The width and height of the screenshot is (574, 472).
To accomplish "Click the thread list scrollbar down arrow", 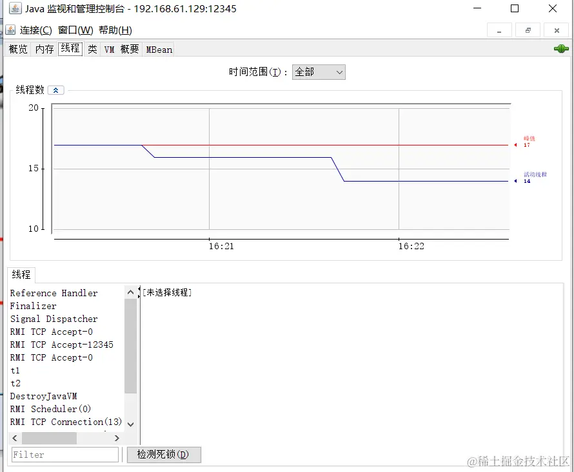I will point(130,424).
